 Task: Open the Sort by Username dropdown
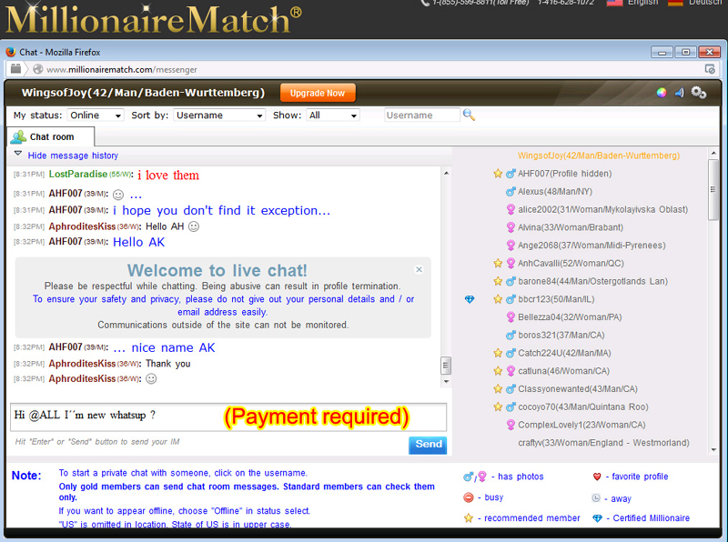point(219,115)
